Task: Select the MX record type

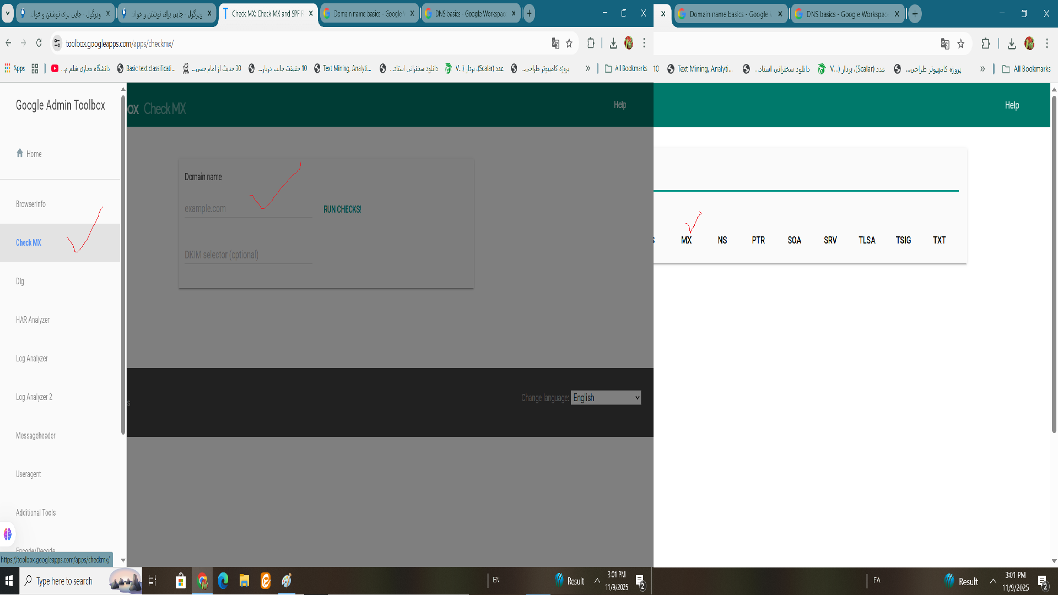Action: (686, 240)
